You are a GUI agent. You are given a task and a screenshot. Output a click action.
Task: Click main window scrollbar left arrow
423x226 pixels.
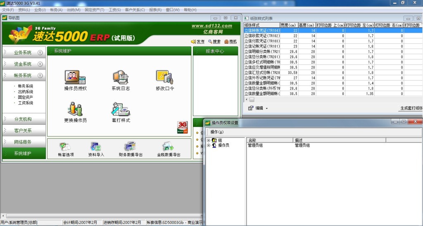3,216
